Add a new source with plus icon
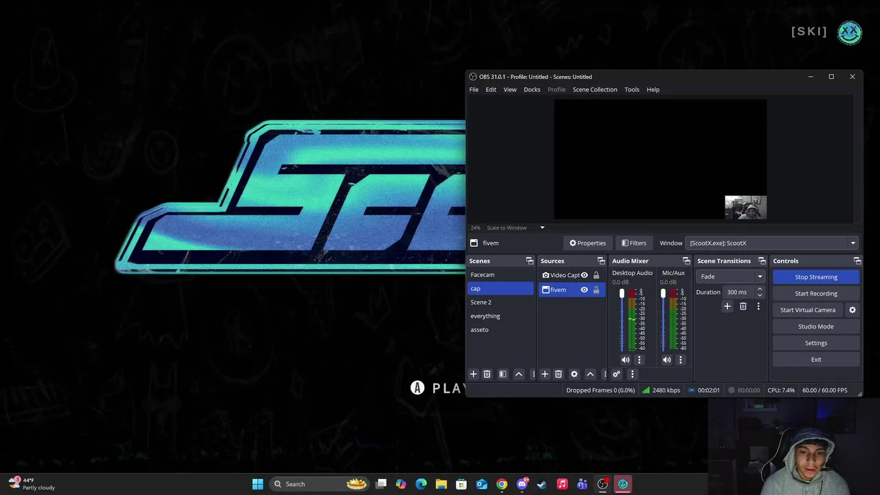Image resolution: width=880 pixels, height=495 pixels. pyautogui.click(x=544, y=374)
